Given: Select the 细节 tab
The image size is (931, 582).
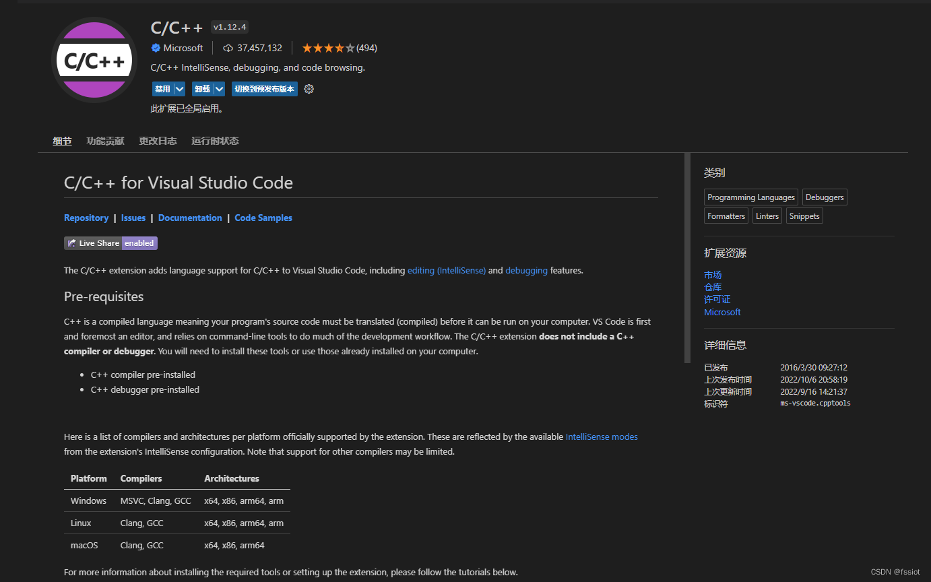Looking at the screenshot, I should coord(62,141).
